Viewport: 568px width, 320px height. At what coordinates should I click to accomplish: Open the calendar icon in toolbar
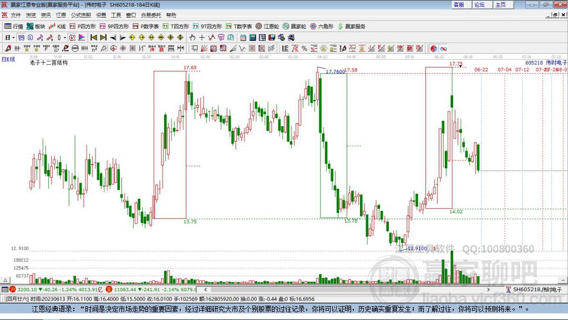243,38
